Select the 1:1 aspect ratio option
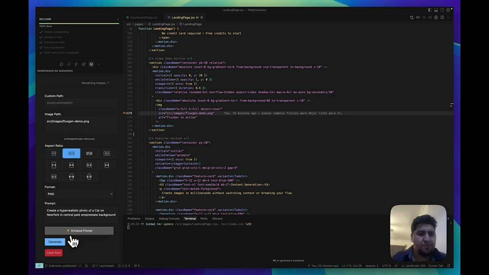 54,154
